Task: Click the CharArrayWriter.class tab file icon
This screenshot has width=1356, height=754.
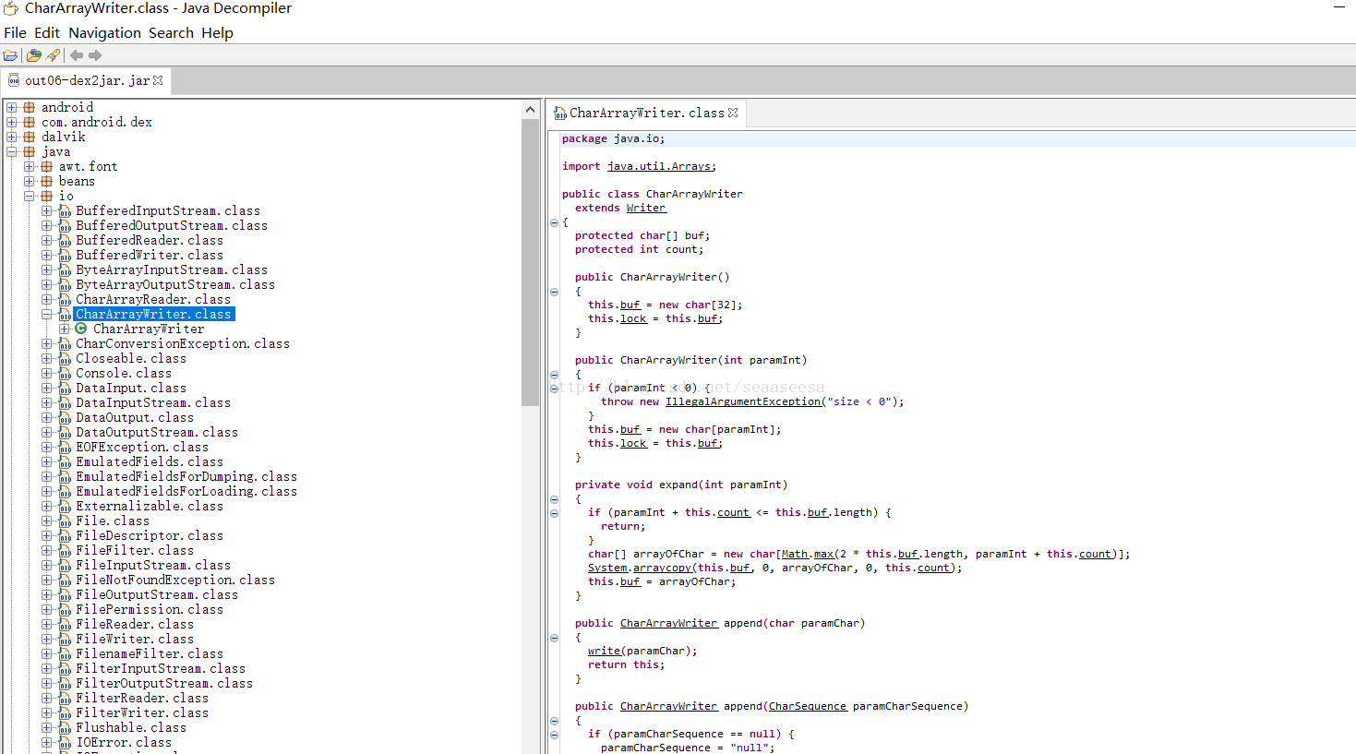Action: [x=559, y=113]
